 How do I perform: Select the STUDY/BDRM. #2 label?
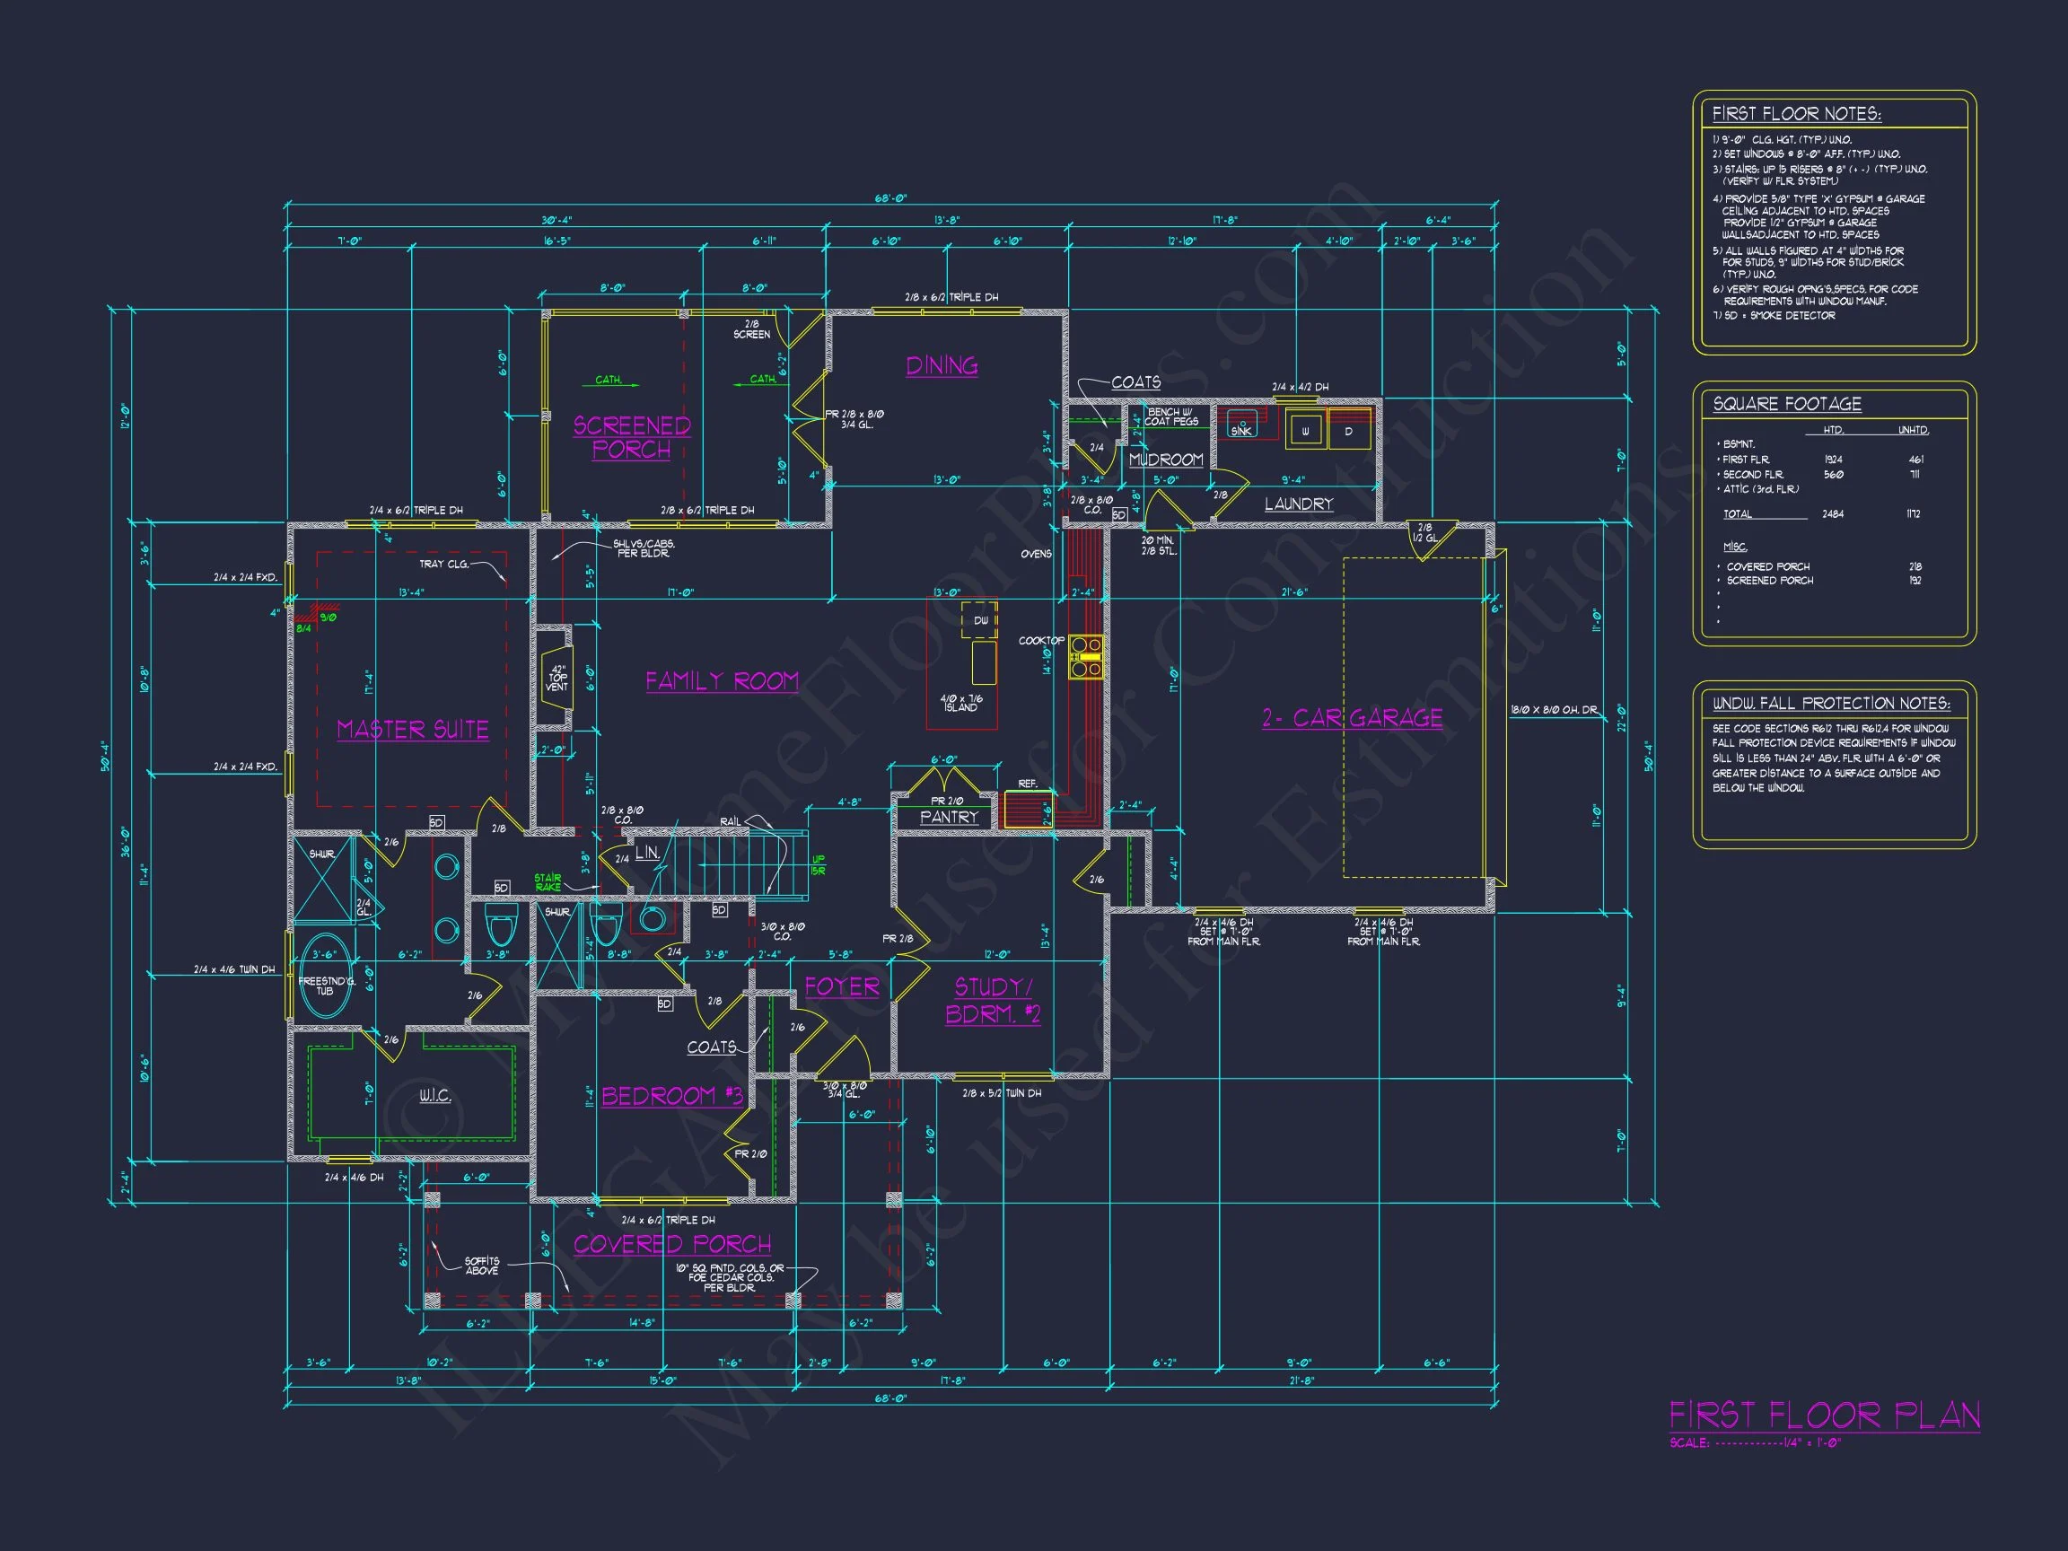tap(992, 1001)
